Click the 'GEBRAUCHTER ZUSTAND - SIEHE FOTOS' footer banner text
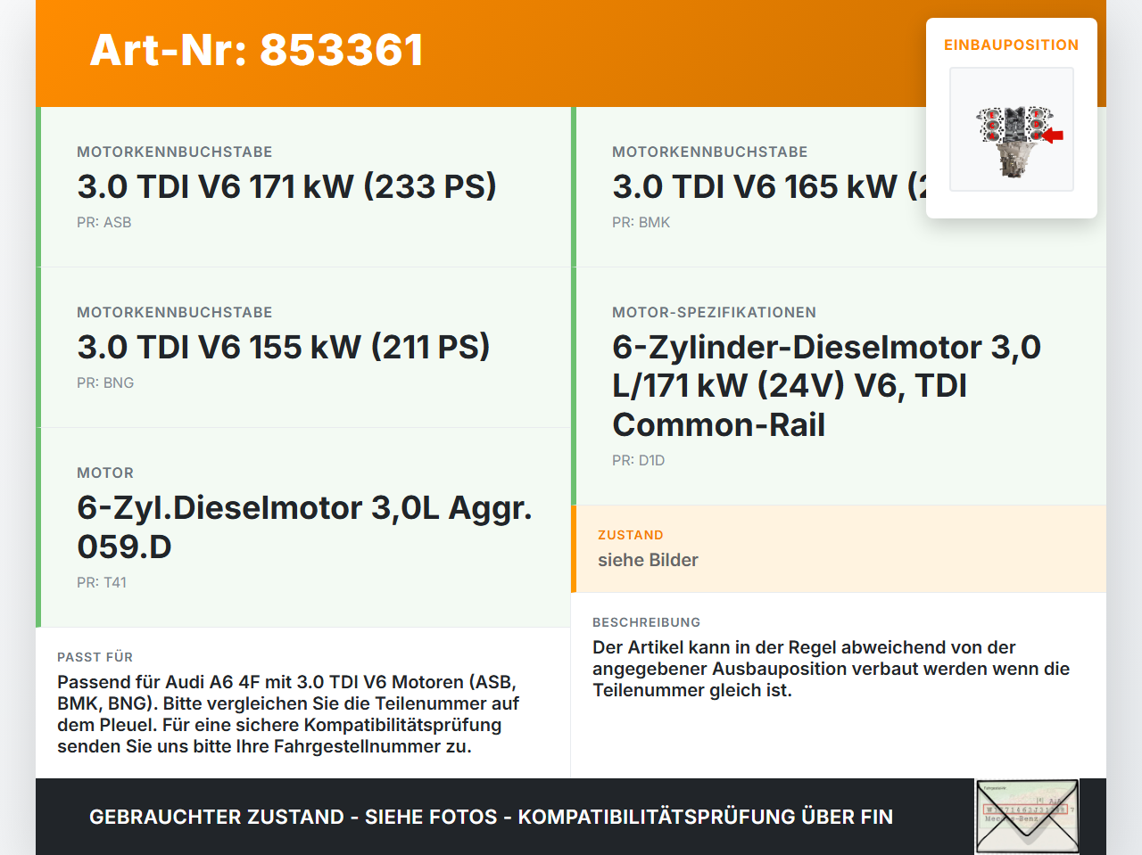 pos(491,817)
